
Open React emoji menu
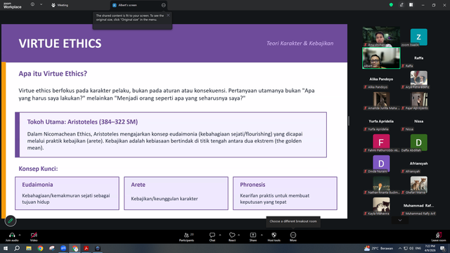tap(232, 237)
